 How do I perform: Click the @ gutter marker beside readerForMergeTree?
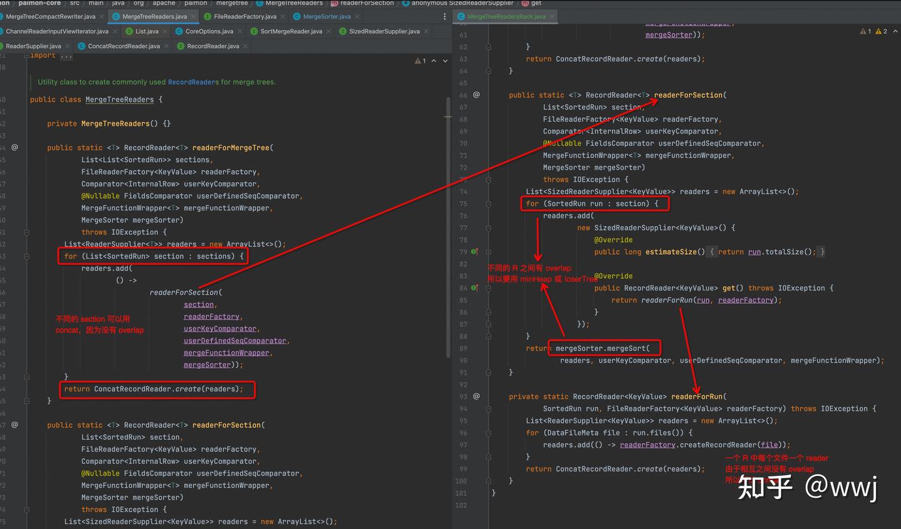[14, 148]
